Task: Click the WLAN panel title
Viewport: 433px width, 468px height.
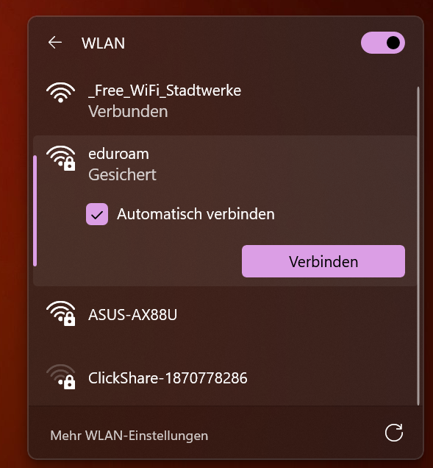Action: [103, 43]
